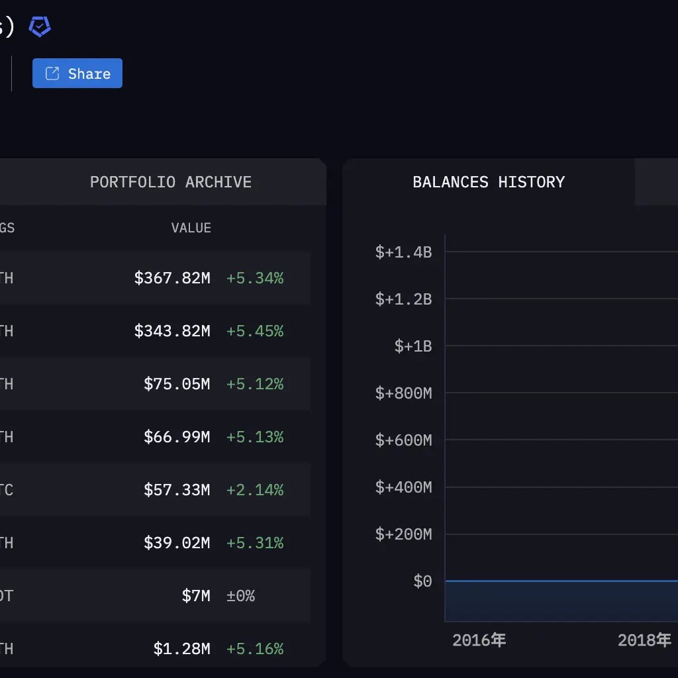Open the partially visible panel beside Balances History
Viewport: 678px width, 678px height.
(659, 181)
